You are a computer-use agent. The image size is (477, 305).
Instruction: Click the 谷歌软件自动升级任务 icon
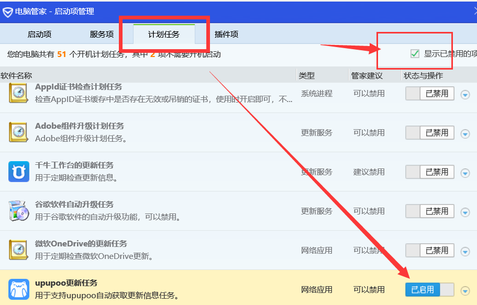[x=19, y=211]
